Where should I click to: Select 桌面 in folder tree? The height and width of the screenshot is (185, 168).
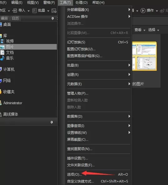point(7,25)
